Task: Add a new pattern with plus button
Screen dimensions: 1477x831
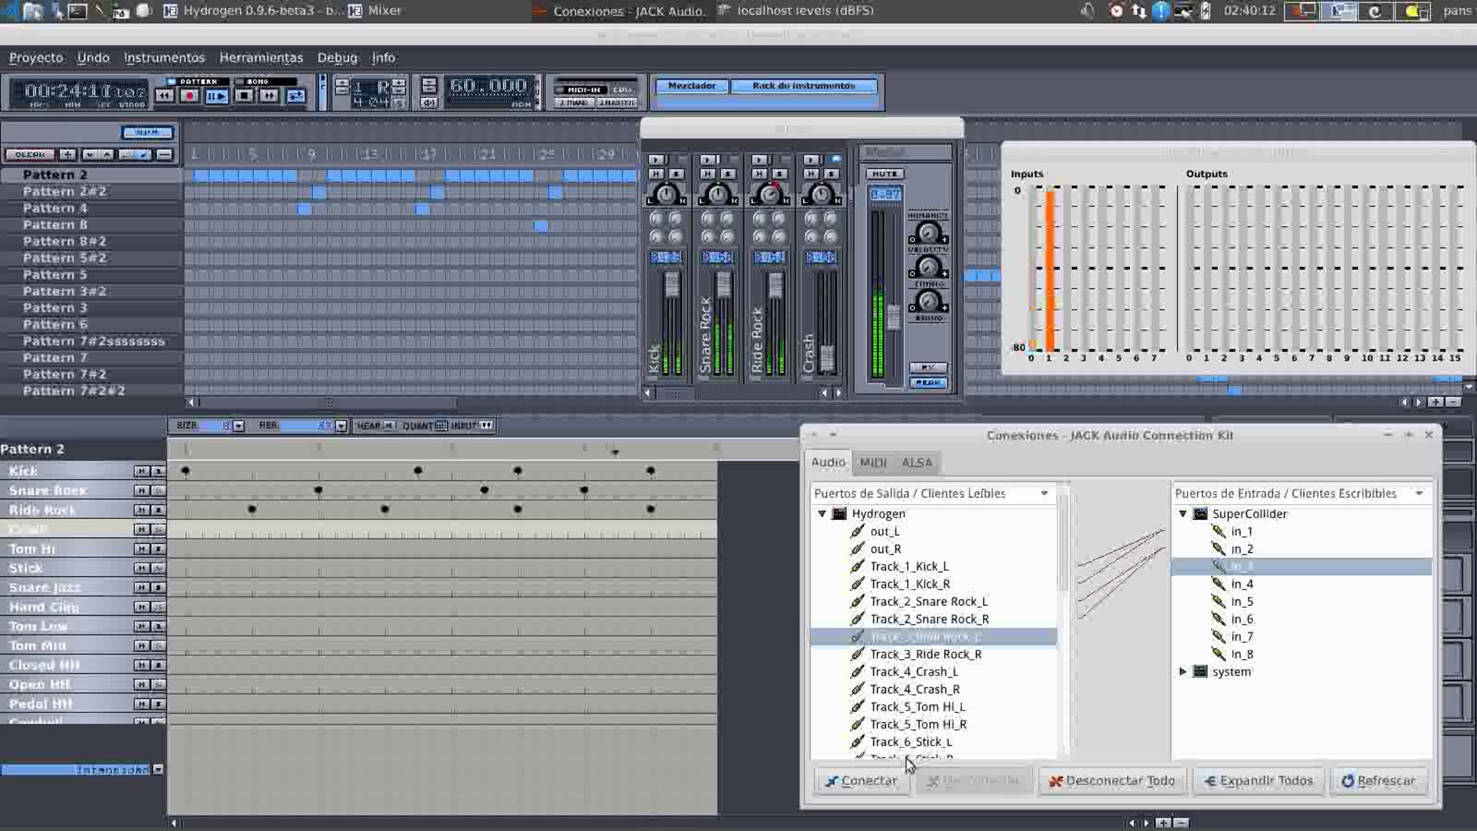Action: pos(68,155)
